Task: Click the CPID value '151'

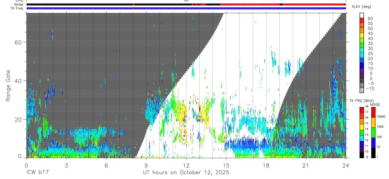Action: pos(186,1)
